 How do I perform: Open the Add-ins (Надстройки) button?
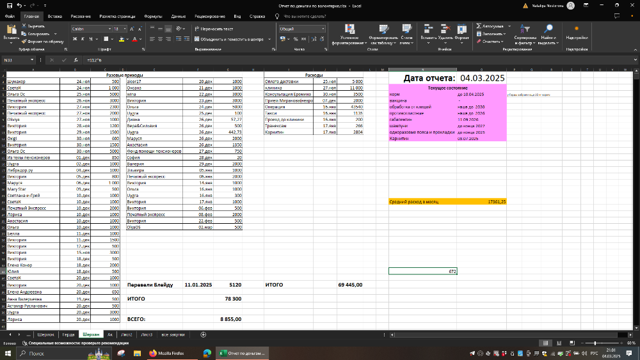577,31
